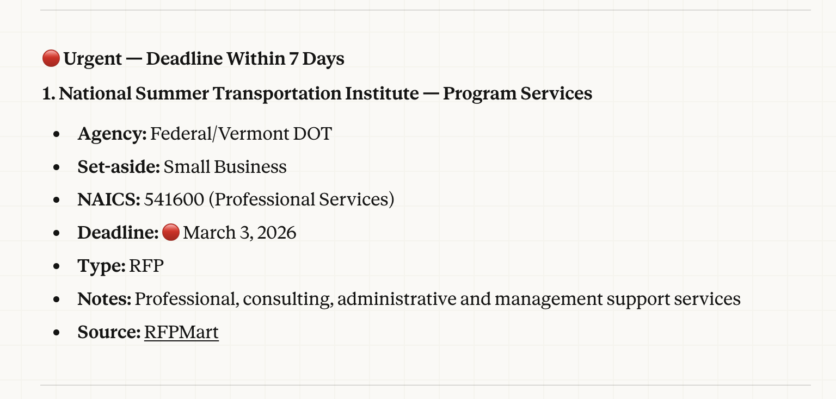Click the "RFP" type value
Image resolution: width=836 pixels, height=399 pixels.
(146, 266)
